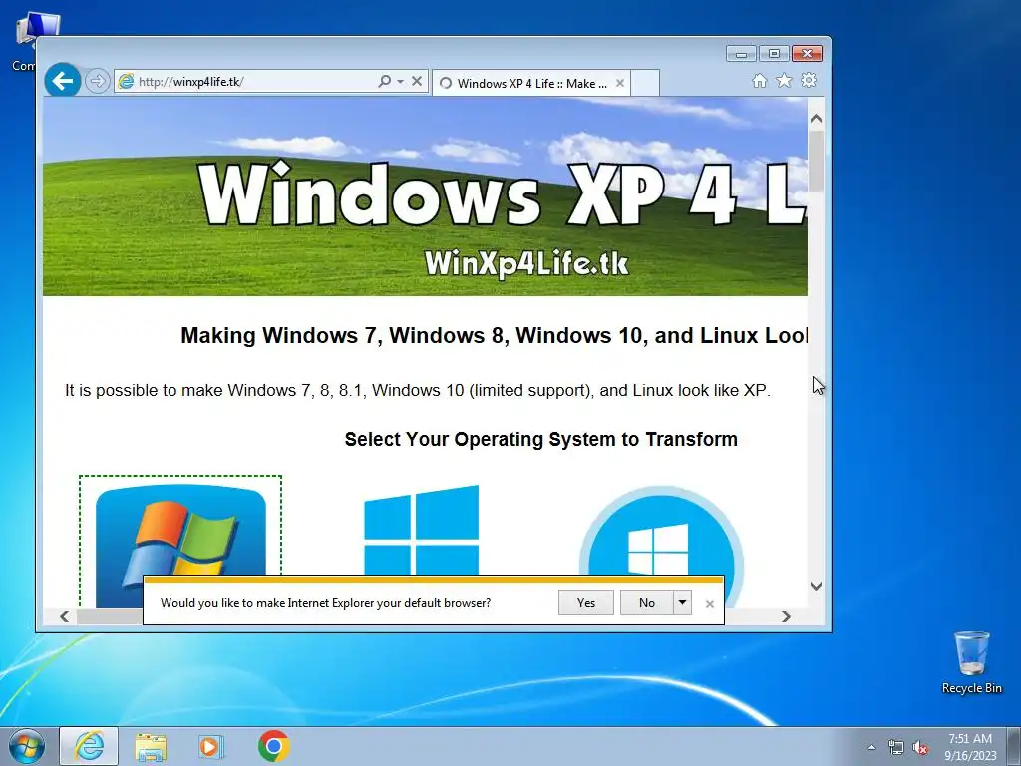Image resolution: width=1021 pixels, height=766 pixels.
Task: Go back with the blue Back arrow
Action: click(x=63, y=81)
